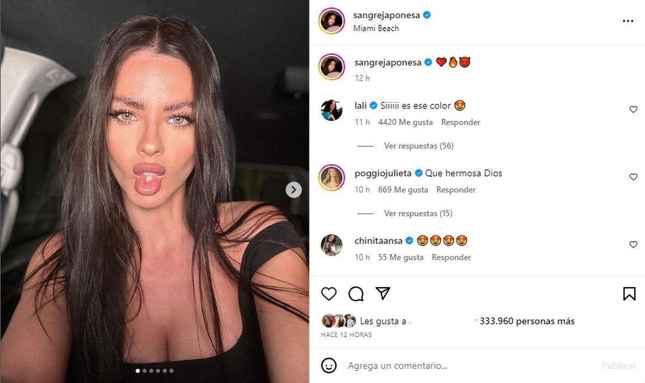Screen dimensions: 645x383
Task: Reply to chinitaansa's comment with Responder
Action: click(x=451, y=257)
